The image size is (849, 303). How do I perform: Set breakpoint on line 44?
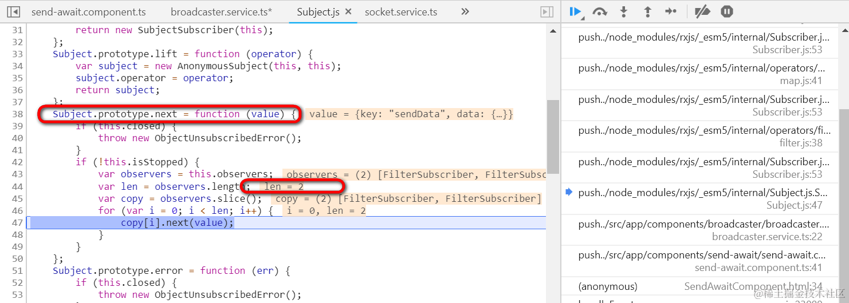17,186
